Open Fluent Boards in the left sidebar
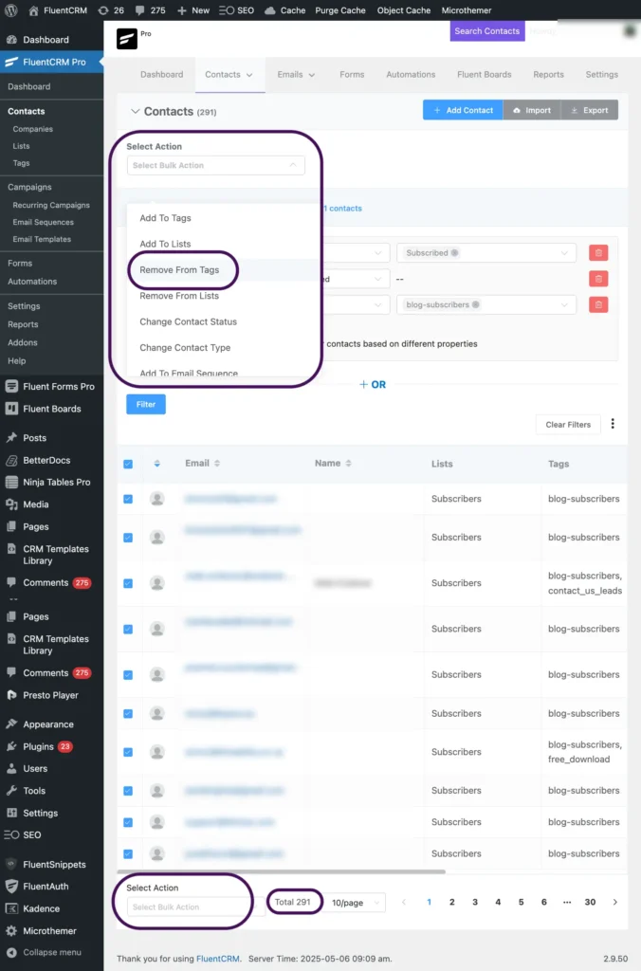This screenshot has width=641, height=971. coord(52,409)
